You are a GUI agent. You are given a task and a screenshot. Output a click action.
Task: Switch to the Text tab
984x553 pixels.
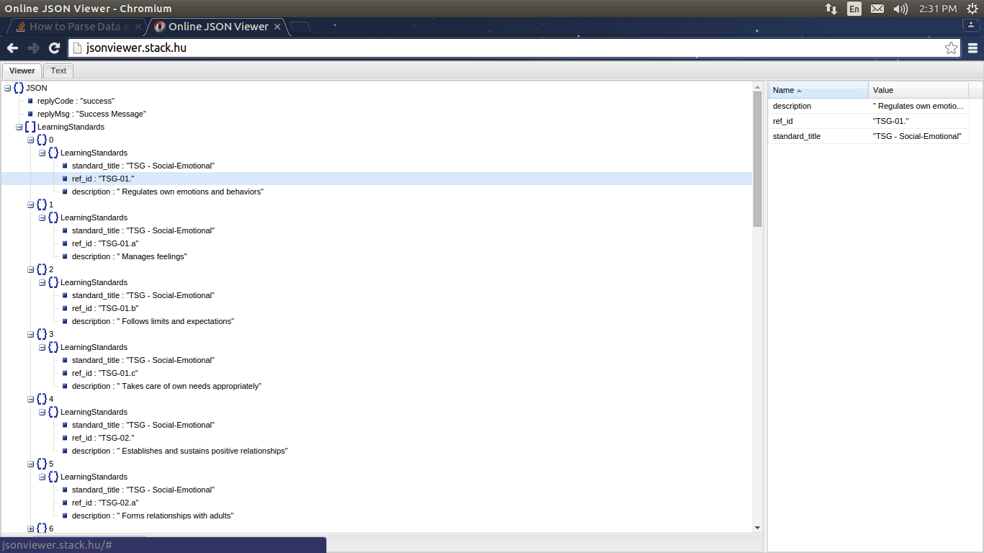[x=58, y=71]
